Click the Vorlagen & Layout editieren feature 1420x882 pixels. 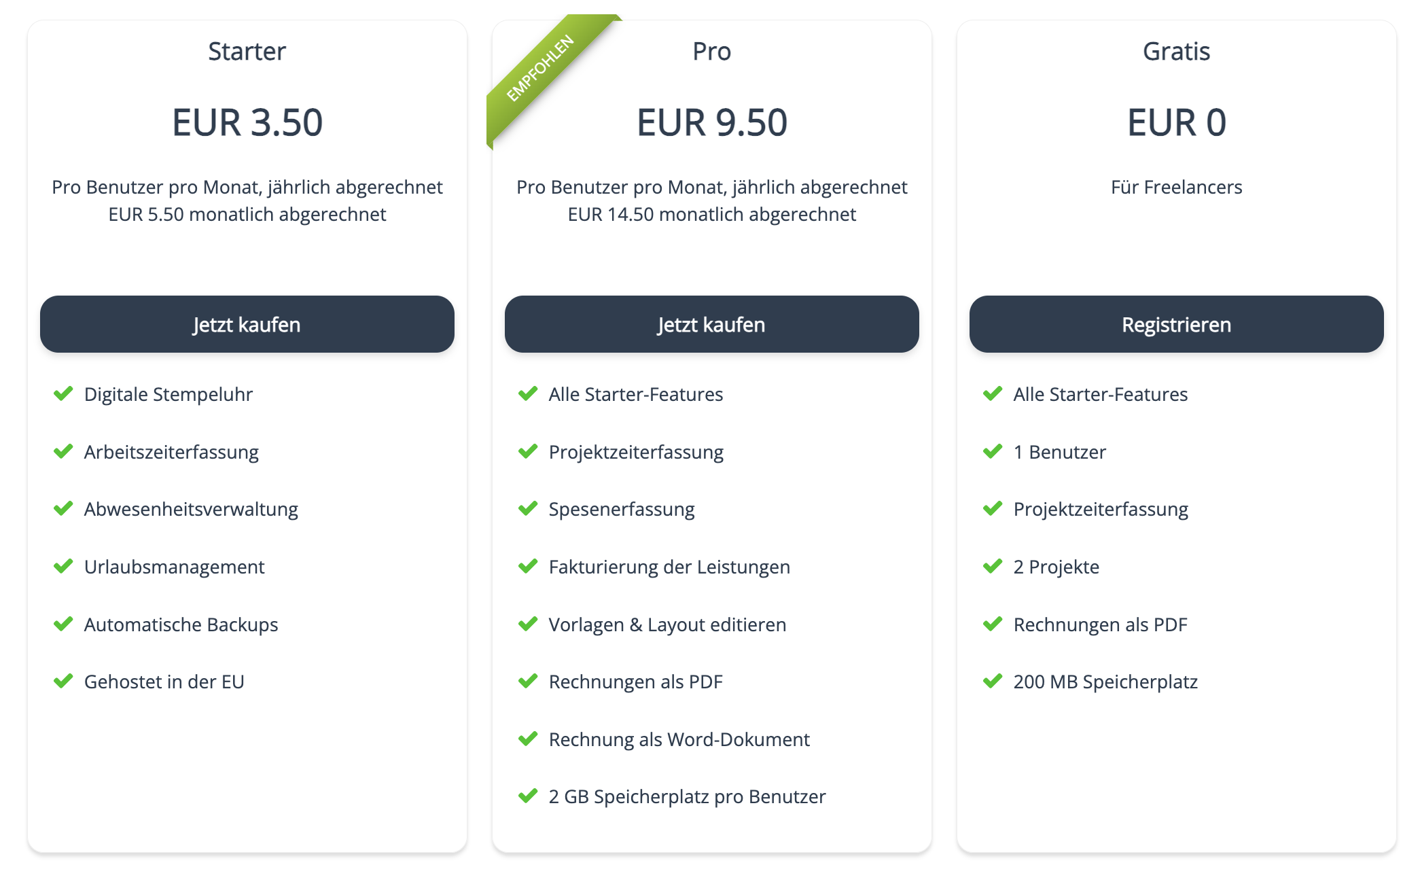667,624
